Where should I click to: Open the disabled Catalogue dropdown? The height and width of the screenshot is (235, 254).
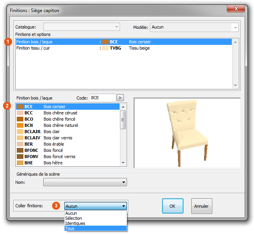[x=81, y=27]
